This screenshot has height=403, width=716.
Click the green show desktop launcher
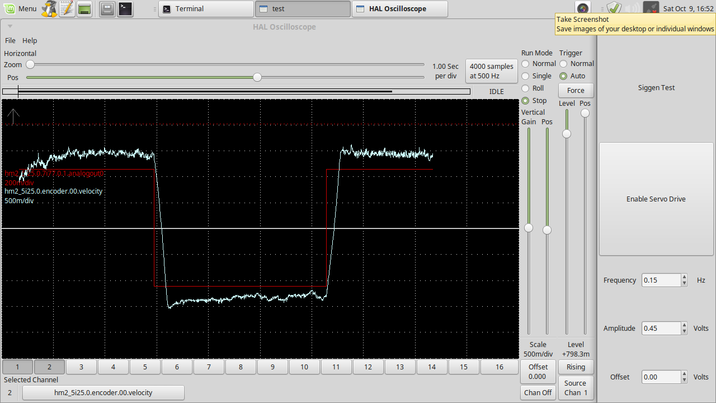pyautogui.click(x=84, y=8)
